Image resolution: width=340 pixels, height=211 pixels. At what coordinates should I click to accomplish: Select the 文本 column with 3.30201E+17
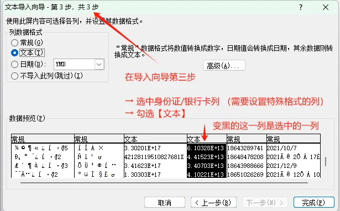point(155,139)
